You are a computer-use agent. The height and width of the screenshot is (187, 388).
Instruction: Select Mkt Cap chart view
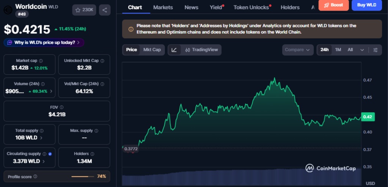(x=152, y=50)
